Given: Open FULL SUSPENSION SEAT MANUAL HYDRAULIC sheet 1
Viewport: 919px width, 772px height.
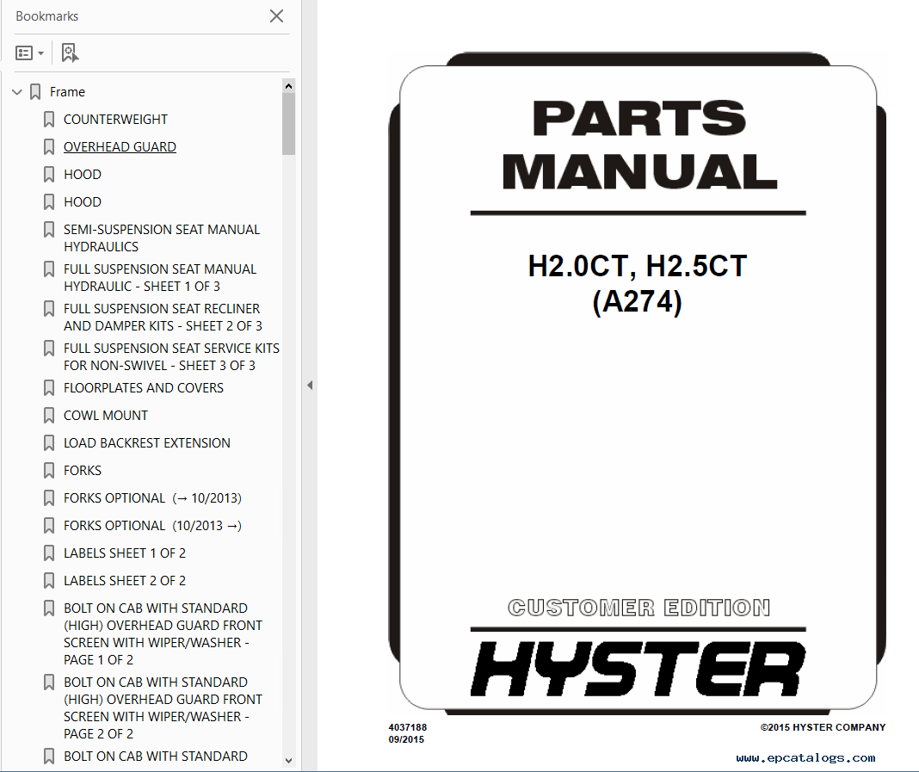Looking at the screenshot, I should (160, 278).
